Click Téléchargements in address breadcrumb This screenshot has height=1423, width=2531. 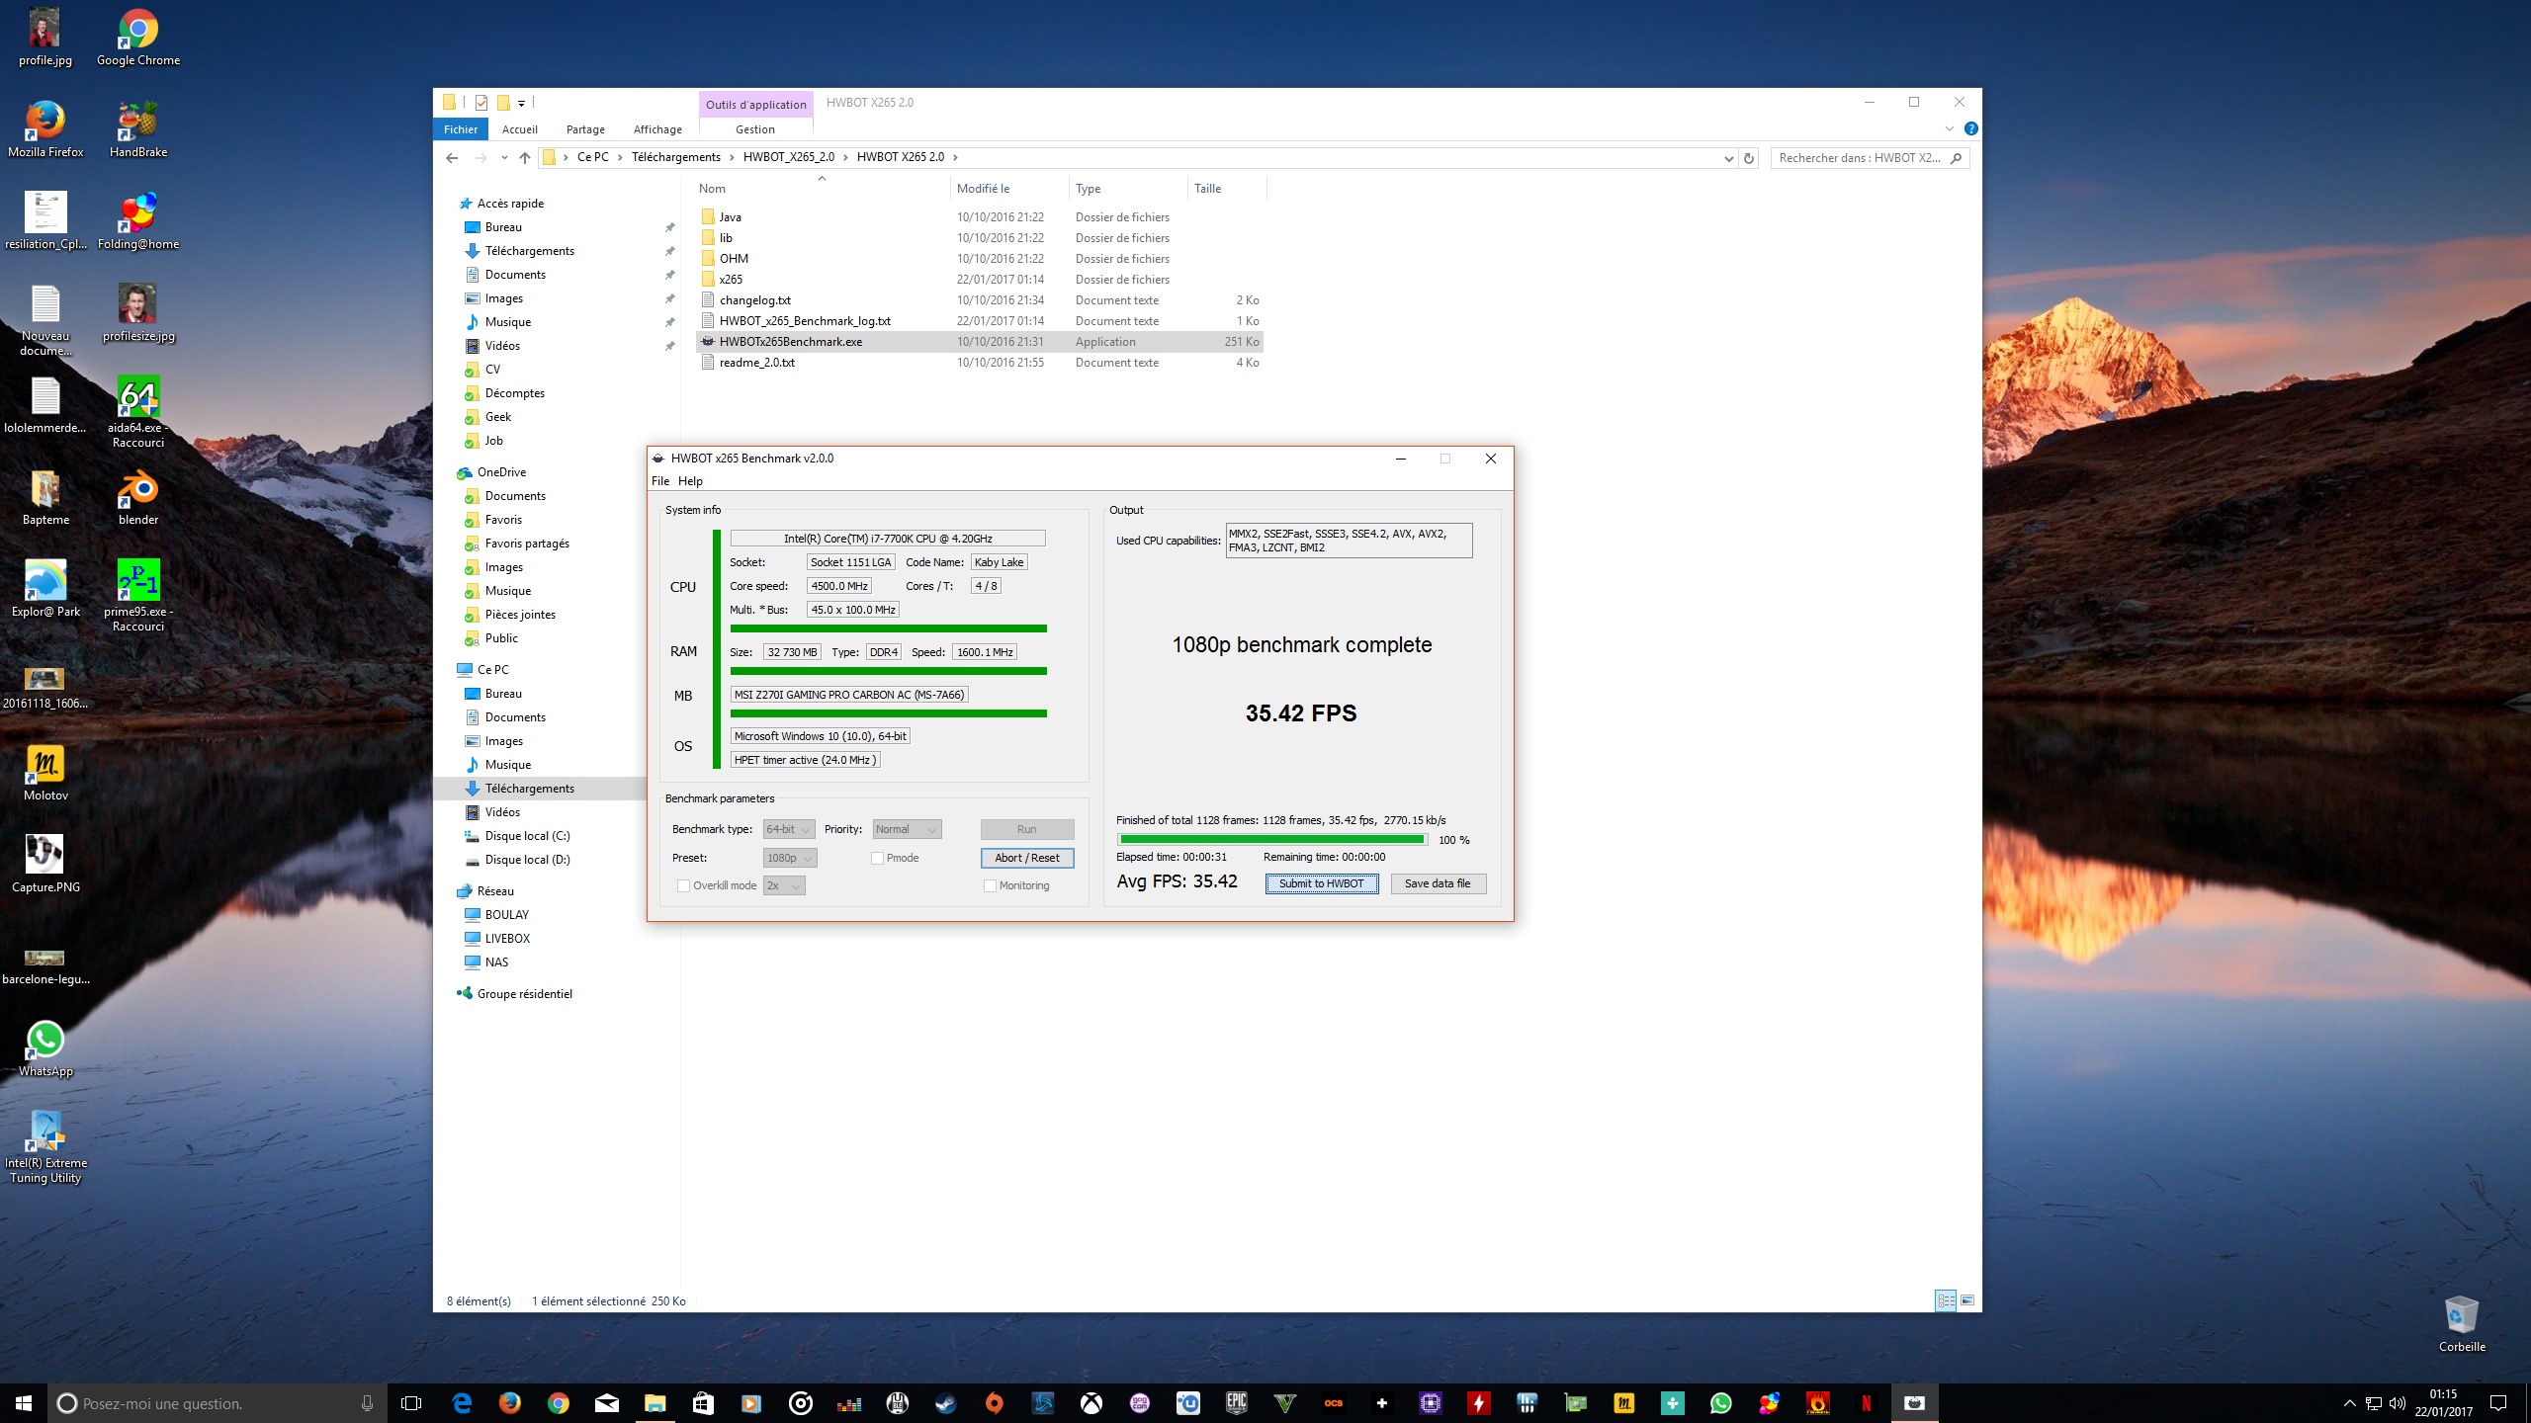pyautogui.click(x=676, y=157)
